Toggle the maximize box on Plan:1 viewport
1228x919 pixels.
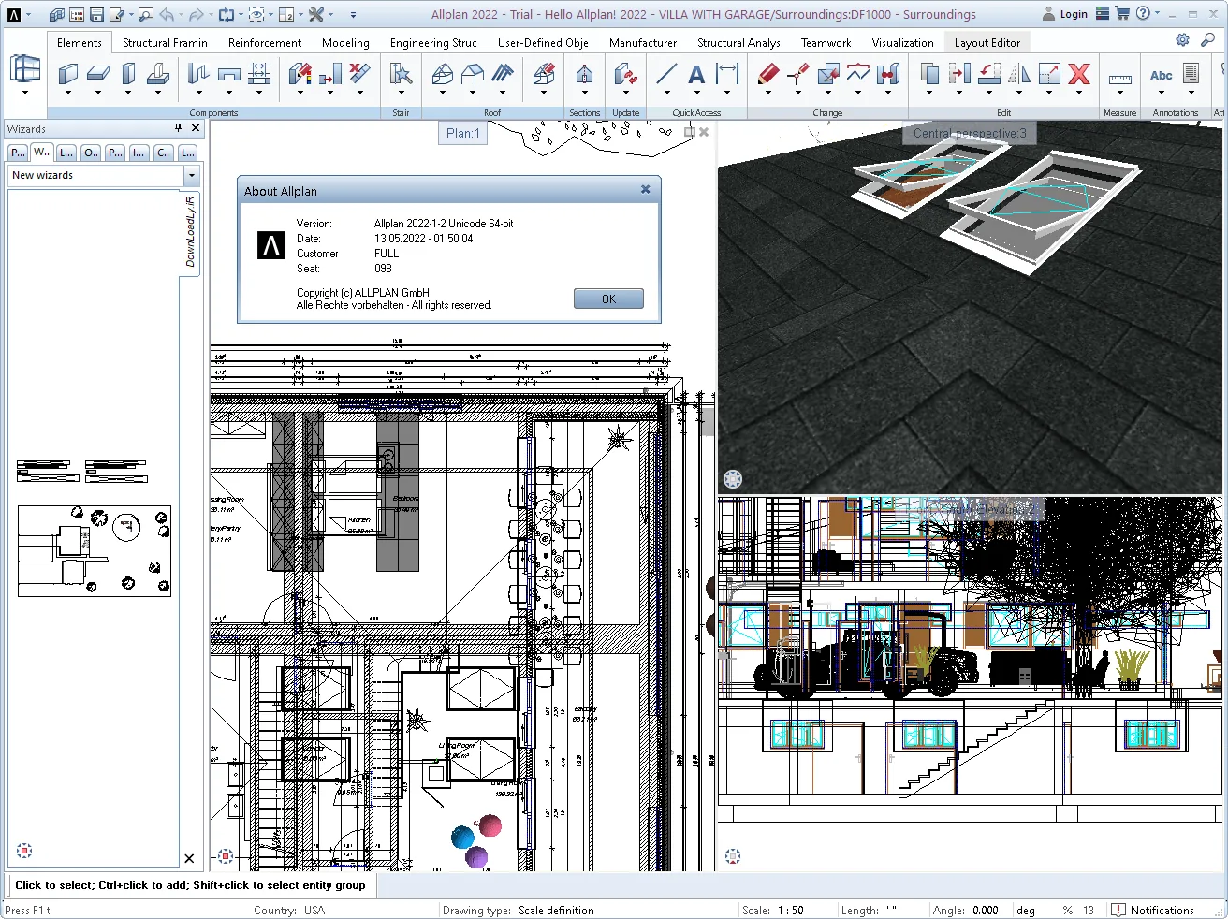point(690,133)
